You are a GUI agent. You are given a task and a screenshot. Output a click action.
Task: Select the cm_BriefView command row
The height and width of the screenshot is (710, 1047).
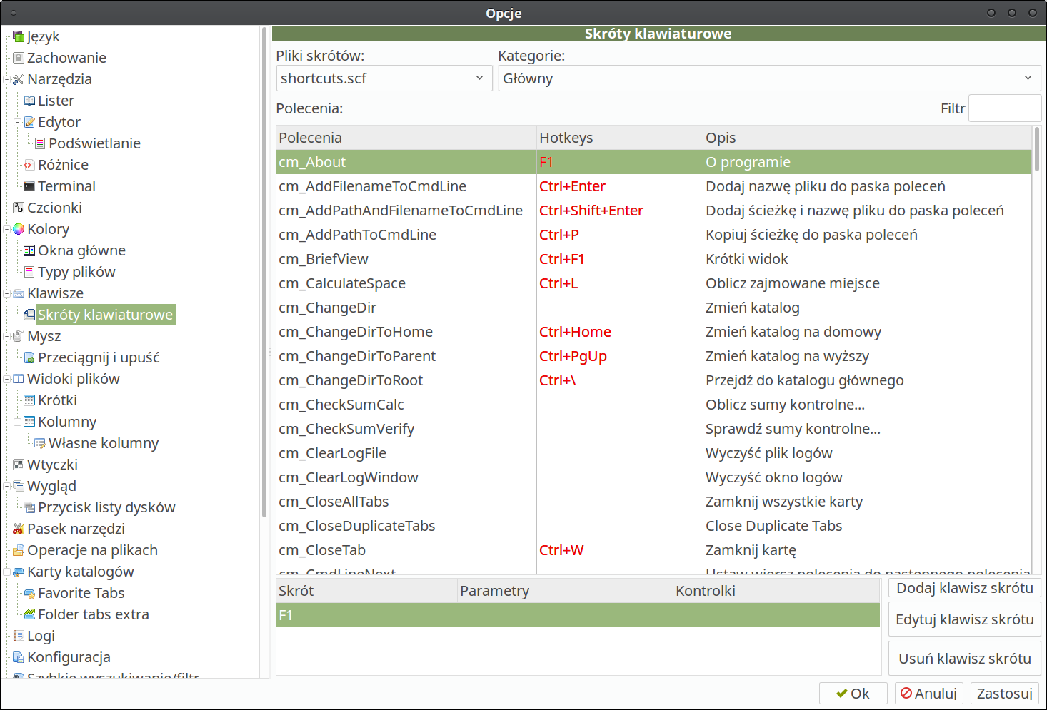pyautogui.click(x=654, y=259)
